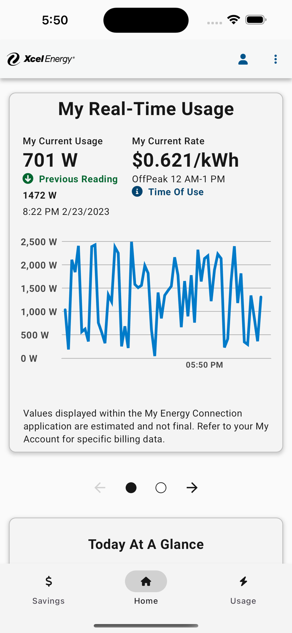Tap the Wi-Fi status icon
Viewport: 292px width, 633px height.
(x=233, y=19)
